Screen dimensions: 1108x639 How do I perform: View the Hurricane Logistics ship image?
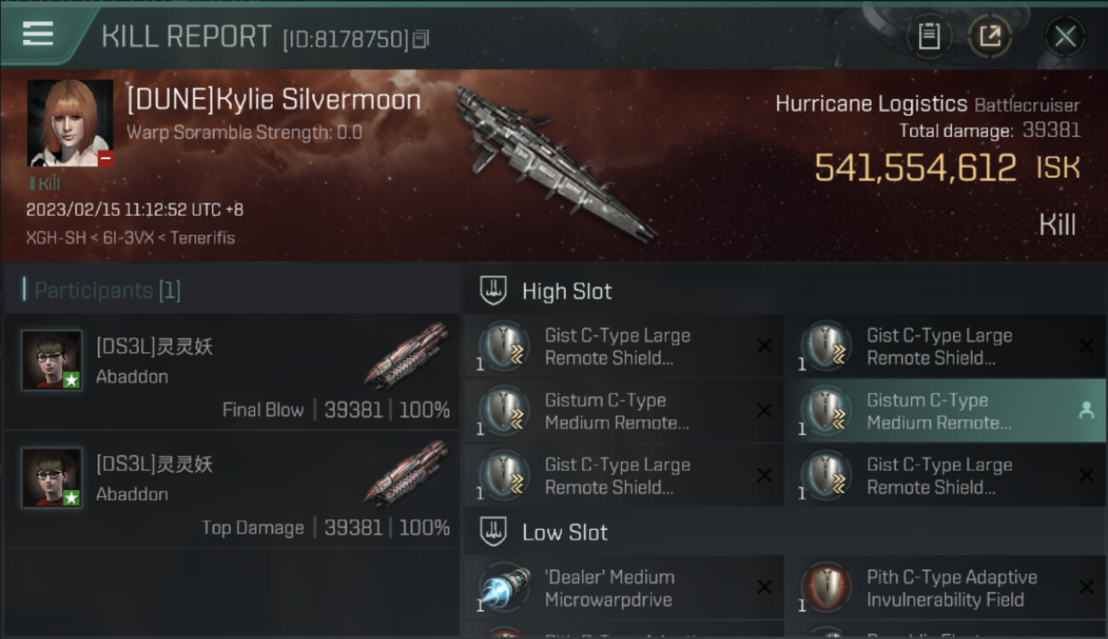tap(556, 162)
